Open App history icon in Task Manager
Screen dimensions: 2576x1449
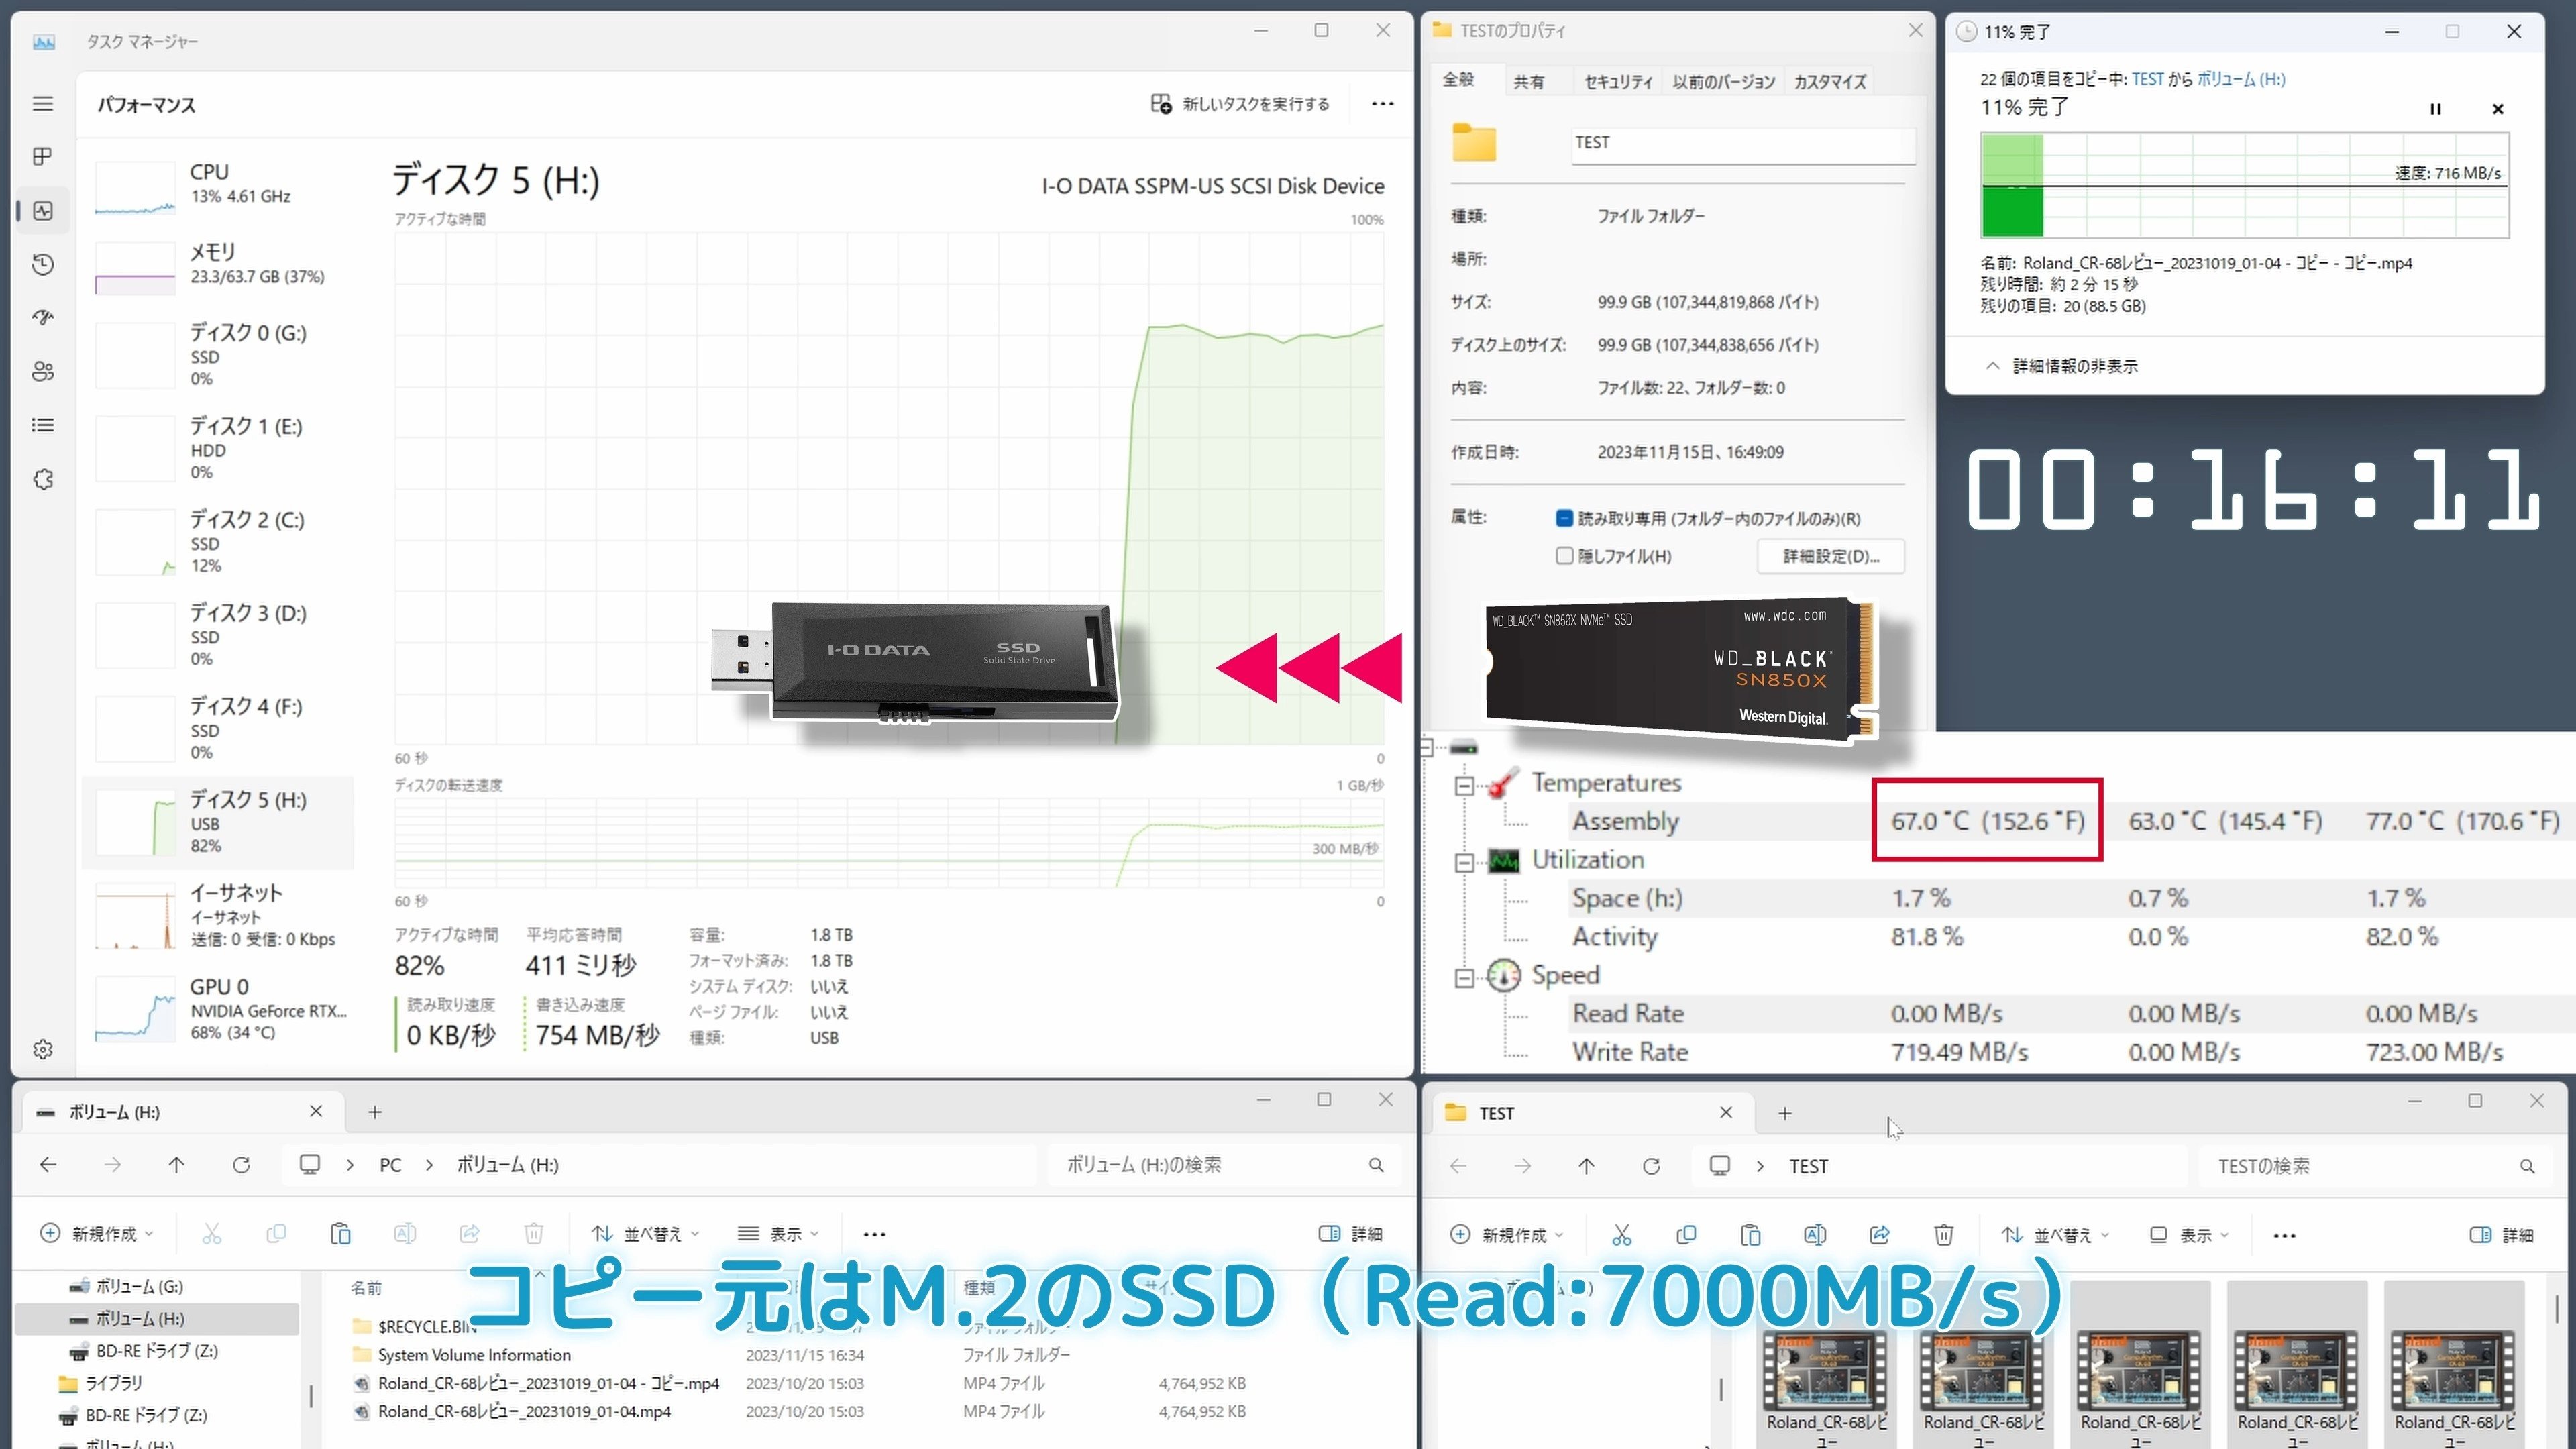(42, 264)
